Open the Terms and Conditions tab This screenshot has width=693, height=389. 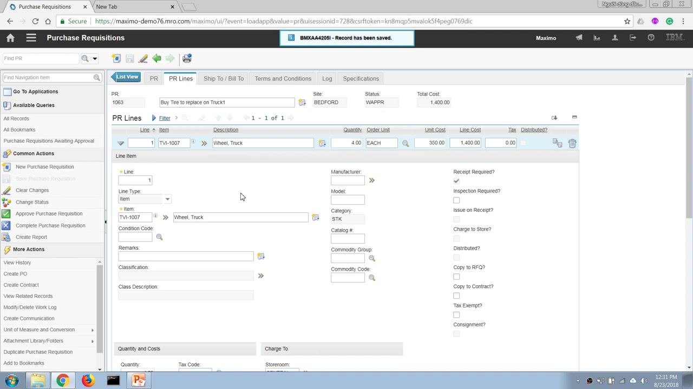click(283, 78)
